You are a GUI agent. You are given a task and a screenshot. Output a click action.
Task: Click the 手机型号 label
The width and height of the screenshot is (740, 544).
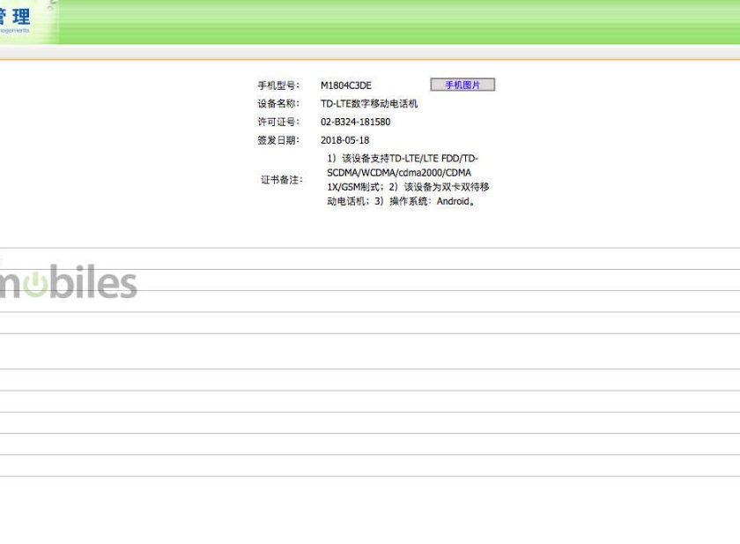278,86
